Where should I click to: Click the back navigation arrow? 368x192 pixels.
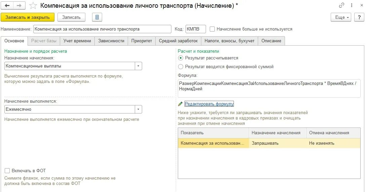(7, 5)
